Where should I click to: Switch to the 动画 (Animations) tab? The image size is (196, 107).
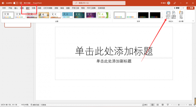(x=39, y=8)
